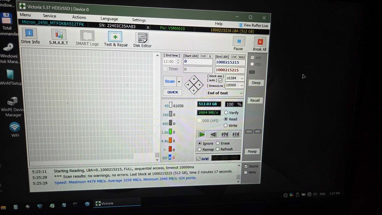Open WinPE Device Manager desktop icon
Screen dimensions: 382x215
(x=12, y=107)
